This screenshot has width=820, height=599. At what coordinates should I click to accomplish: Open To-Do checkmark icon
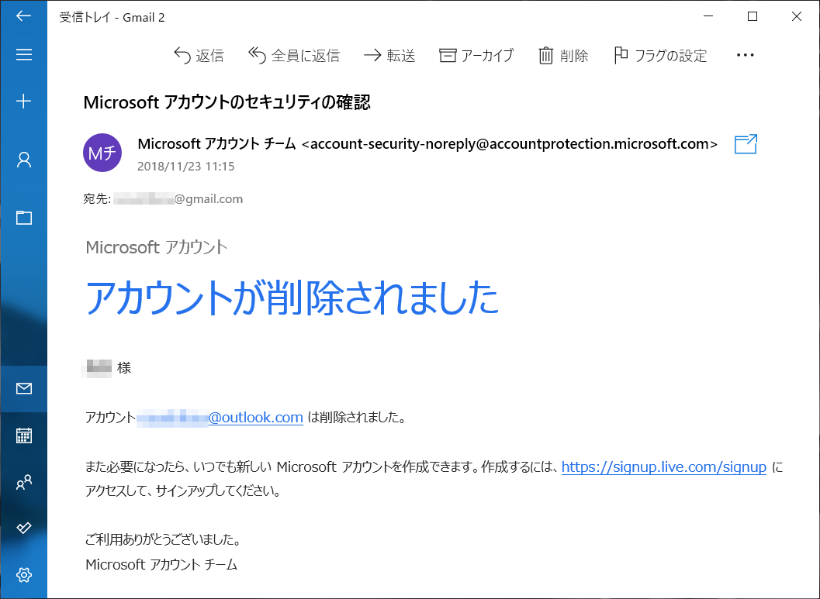pos(23,528)
